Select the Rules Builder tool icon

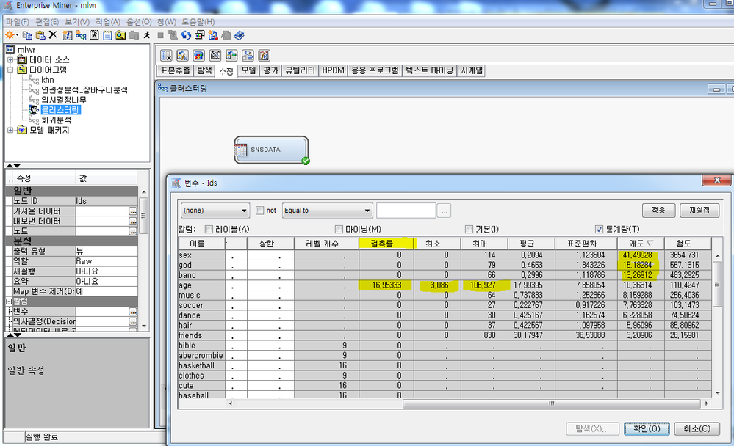coord(248,56)
